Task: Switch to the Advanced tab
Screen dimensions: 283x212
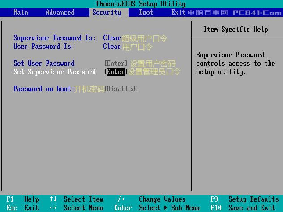Action: [60, 13]
